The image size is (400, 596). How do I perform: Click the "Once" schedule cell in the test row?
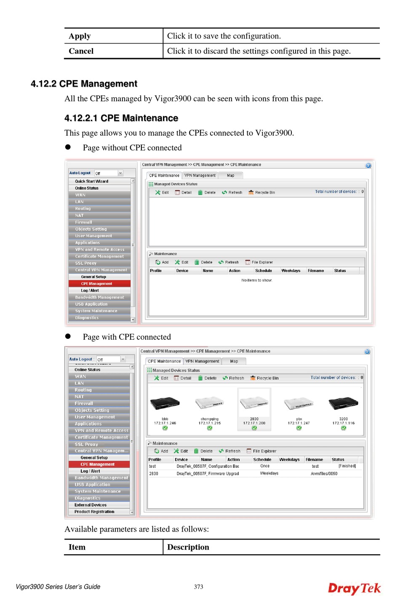tap(265, 466)
